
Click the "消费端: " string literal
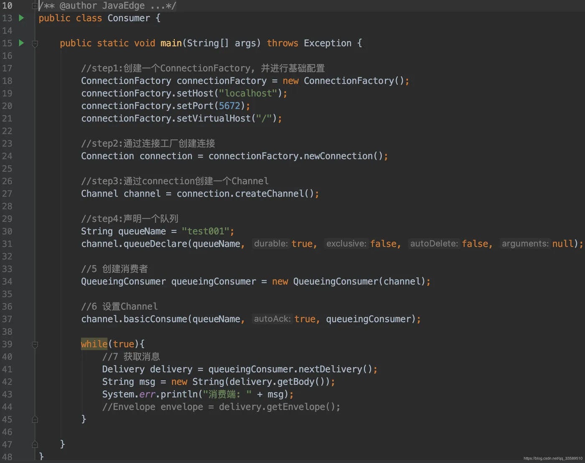pos(227,394)
